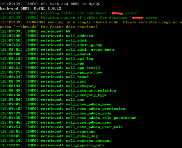
Task: Select the table name mall_admin_group_perm
Action: pyautogui.click(x=90, y=50)
